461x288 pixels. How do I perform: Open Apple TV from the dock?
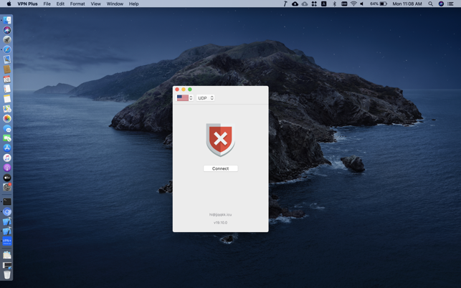click(7, 178)
